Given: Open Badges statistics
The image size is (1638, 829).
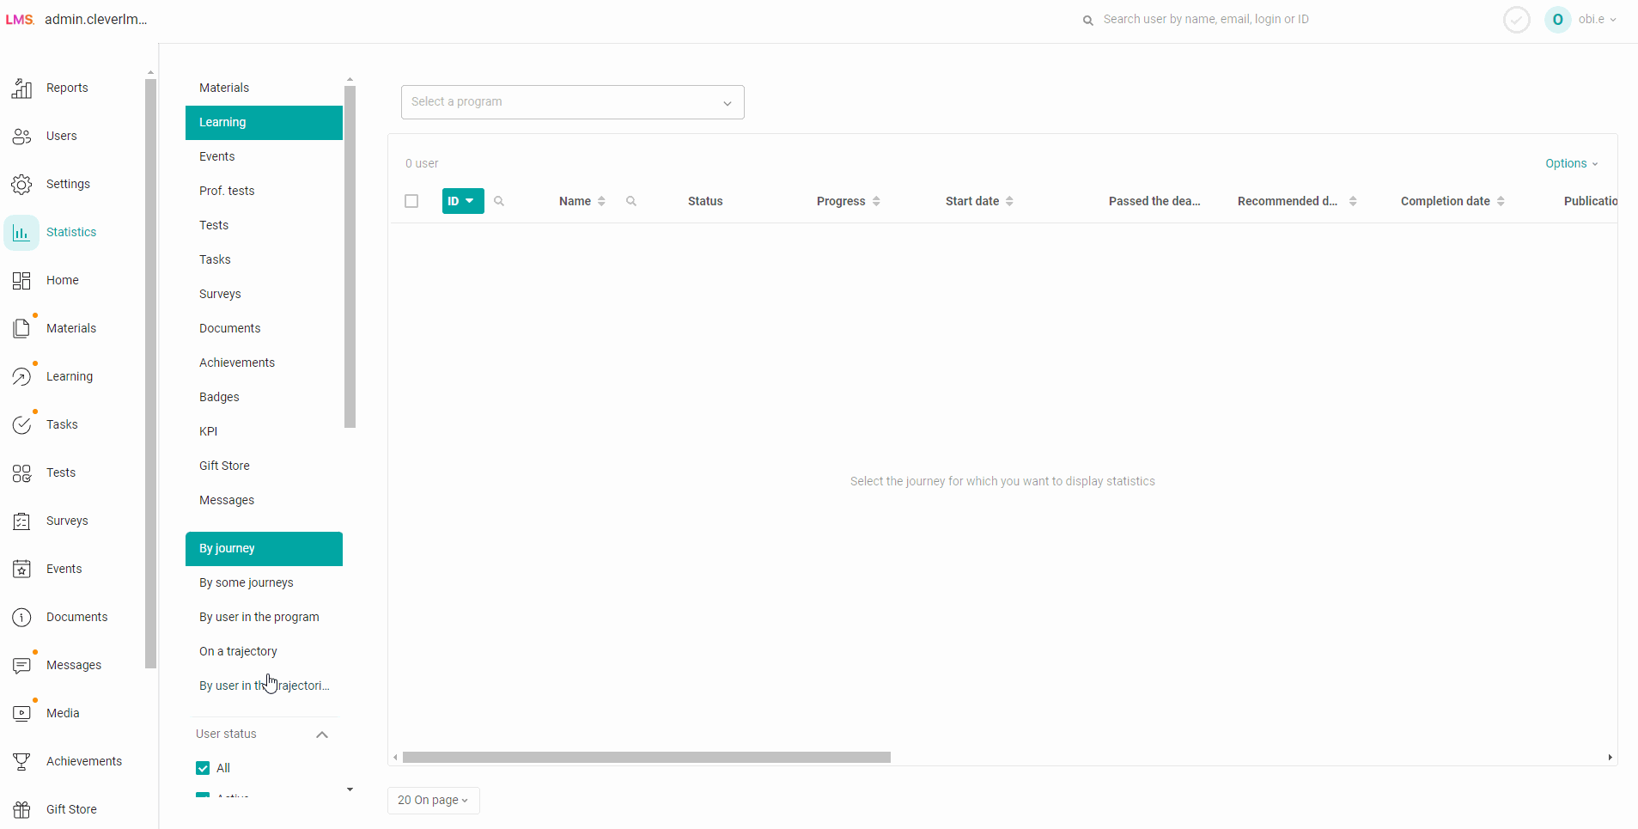Looking at the screenshot, I should point(264,397).
